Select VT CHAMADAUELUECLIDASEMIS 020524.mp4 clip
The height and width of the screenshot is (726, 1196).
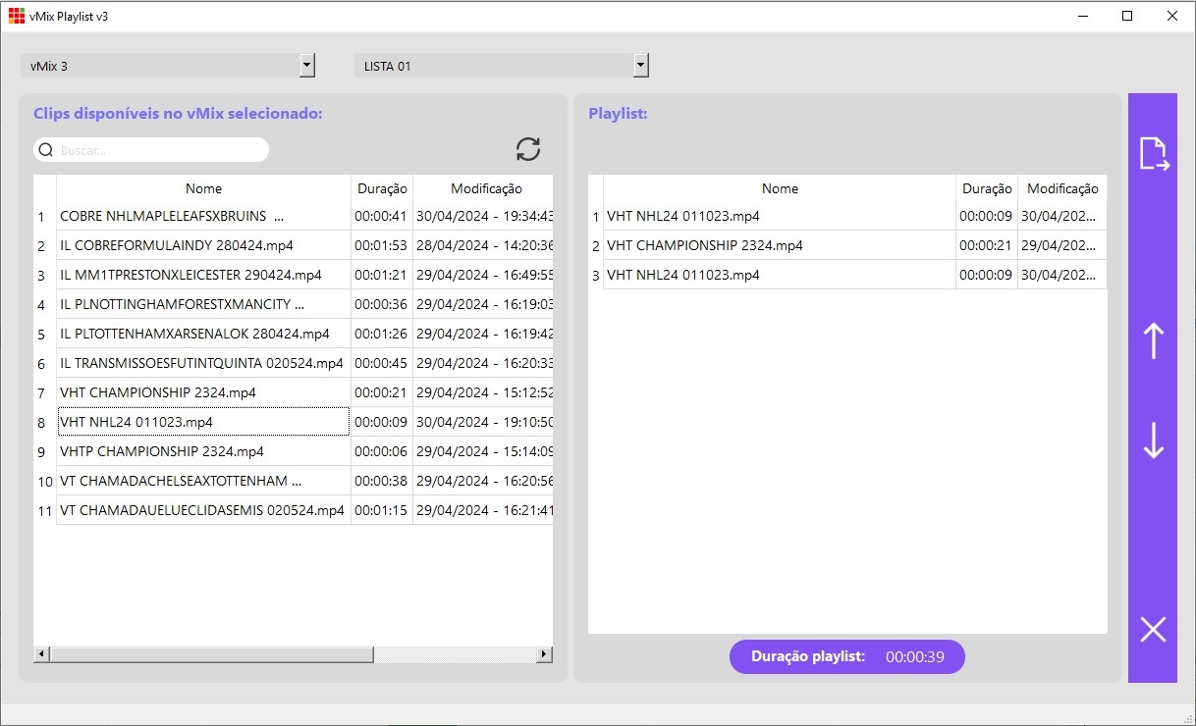point(201,510)
